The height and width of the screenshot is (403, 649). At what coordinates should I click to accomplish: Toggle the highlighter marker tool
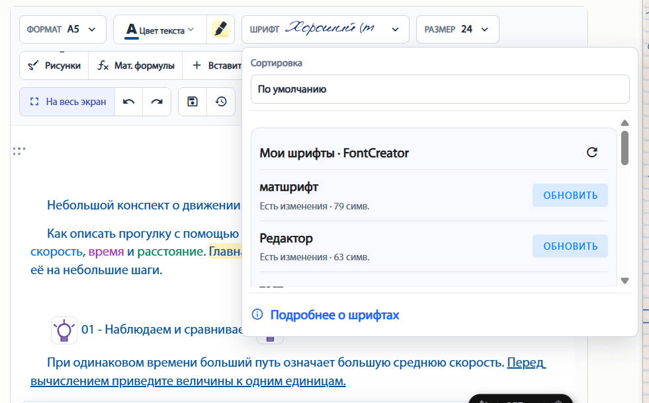220,29
